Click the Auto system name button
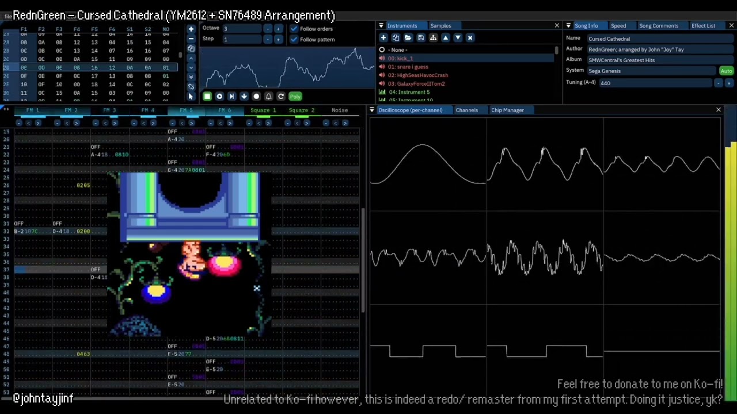Image resolution: width=737 pixels, height=414 pixels. (x=726, y=71)
